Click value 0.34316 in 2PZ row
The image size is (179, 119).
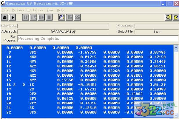88,103
